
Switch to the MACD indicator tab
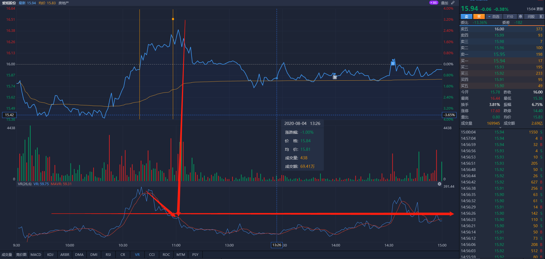[x=36, y=254]
